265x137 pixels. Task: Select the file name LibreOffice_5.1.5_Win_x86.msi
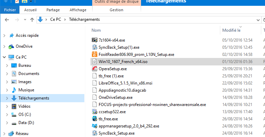coord(126,83)
